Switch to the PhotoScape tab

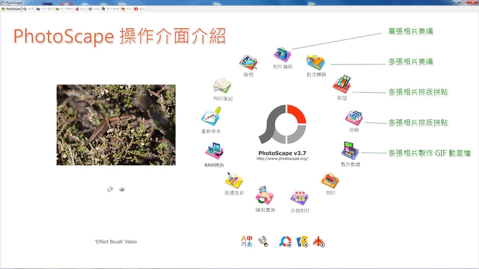(11, 9)
